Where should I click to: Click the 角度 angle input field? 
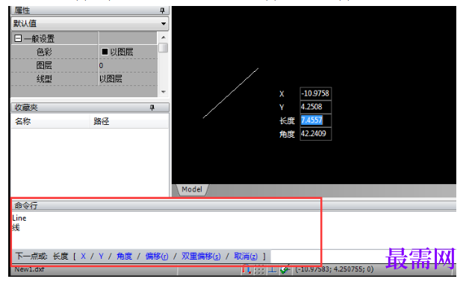316,134
